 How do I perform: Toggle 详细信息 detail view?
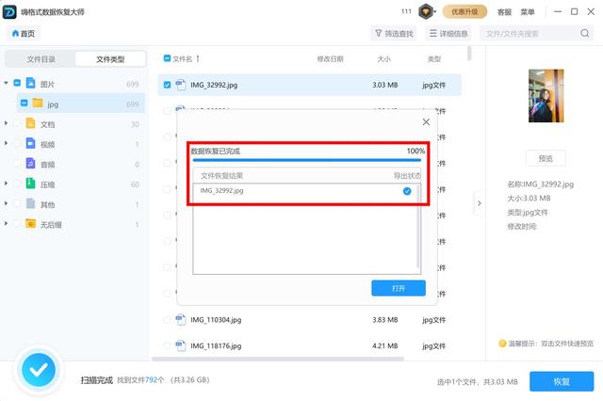(448, 34)
